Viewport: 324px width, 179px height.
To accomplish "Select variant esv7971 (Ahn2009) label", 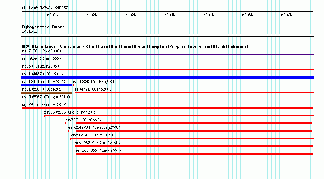I will click(x=83, y=120).
